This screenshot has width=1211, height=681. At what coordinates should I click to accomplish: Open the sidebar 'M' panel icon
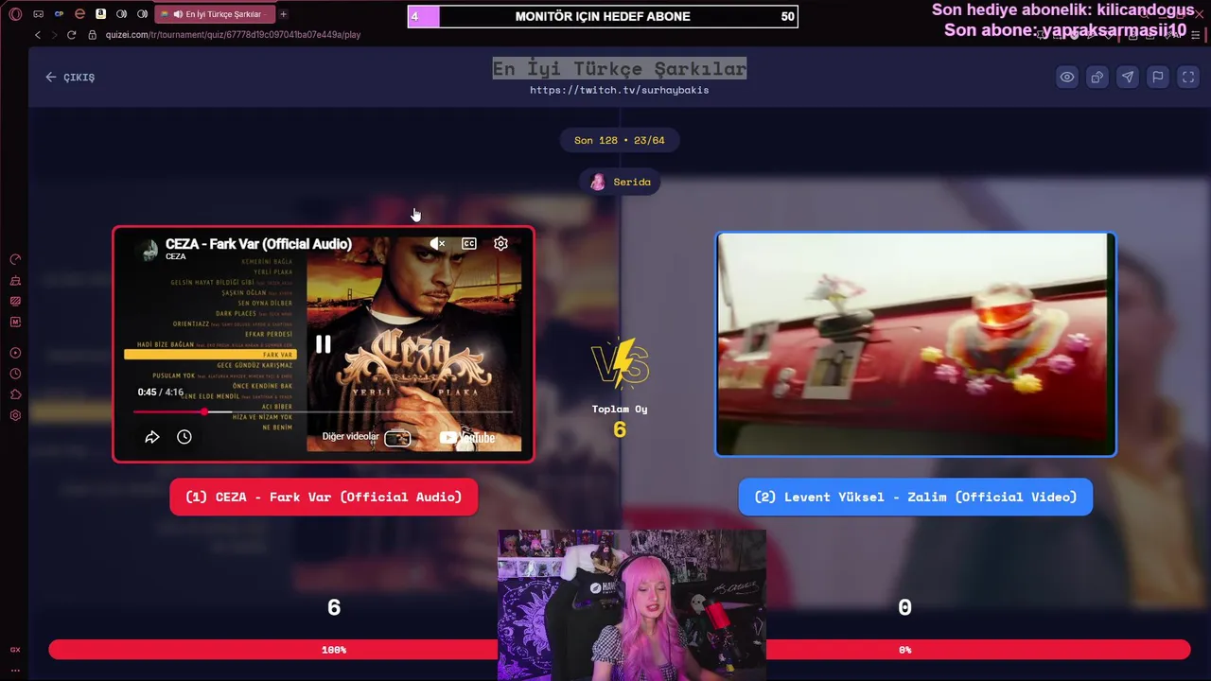click(x=15, y=323)
